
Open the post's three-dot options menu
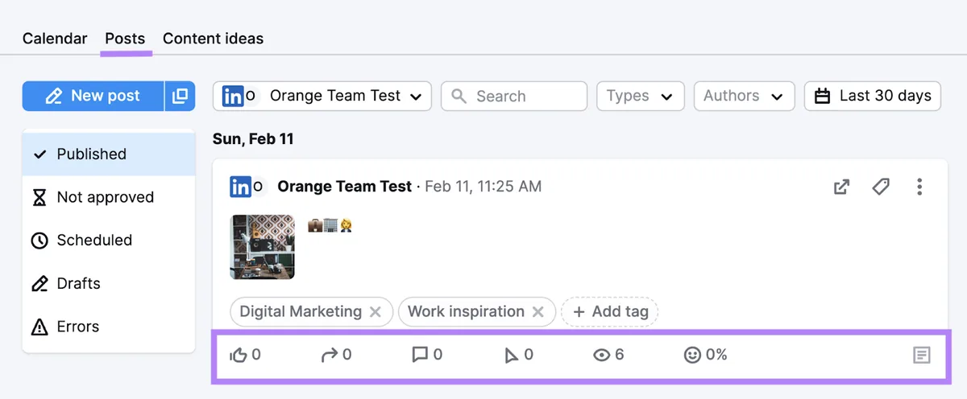[x=919, y=187]
